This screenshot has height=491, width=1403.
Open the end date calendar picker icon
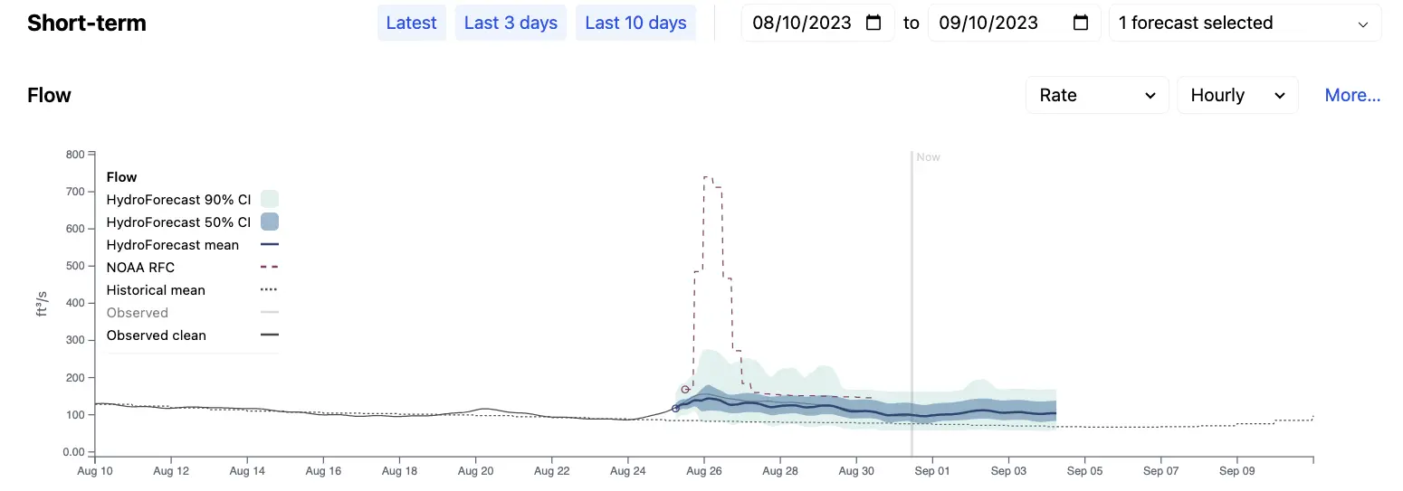(x=1080, y=23)
